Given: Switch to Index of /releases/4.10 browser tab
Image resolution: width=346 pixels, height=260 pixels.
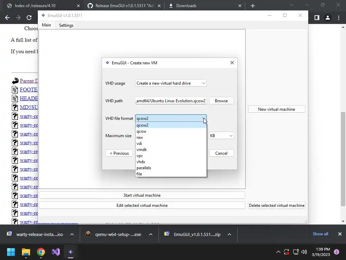Looking at the screenshot, I should click(42, 6).
